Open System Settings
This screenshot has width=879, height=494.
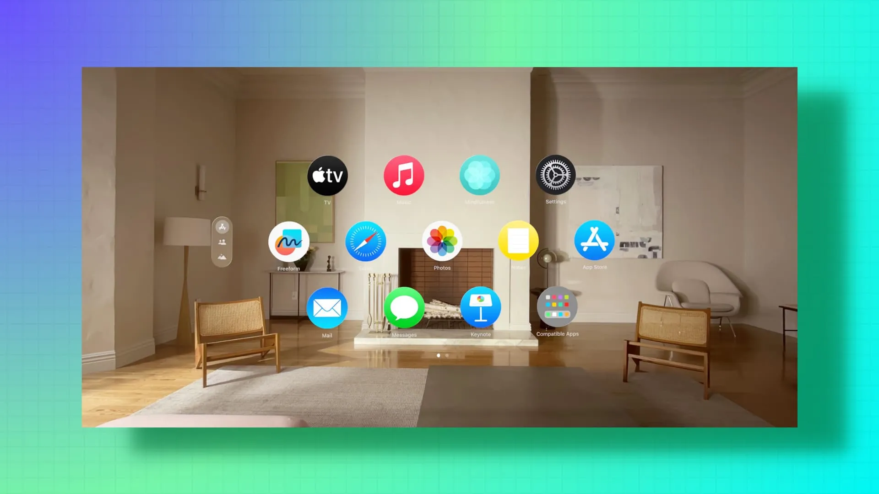click(554, 175)
